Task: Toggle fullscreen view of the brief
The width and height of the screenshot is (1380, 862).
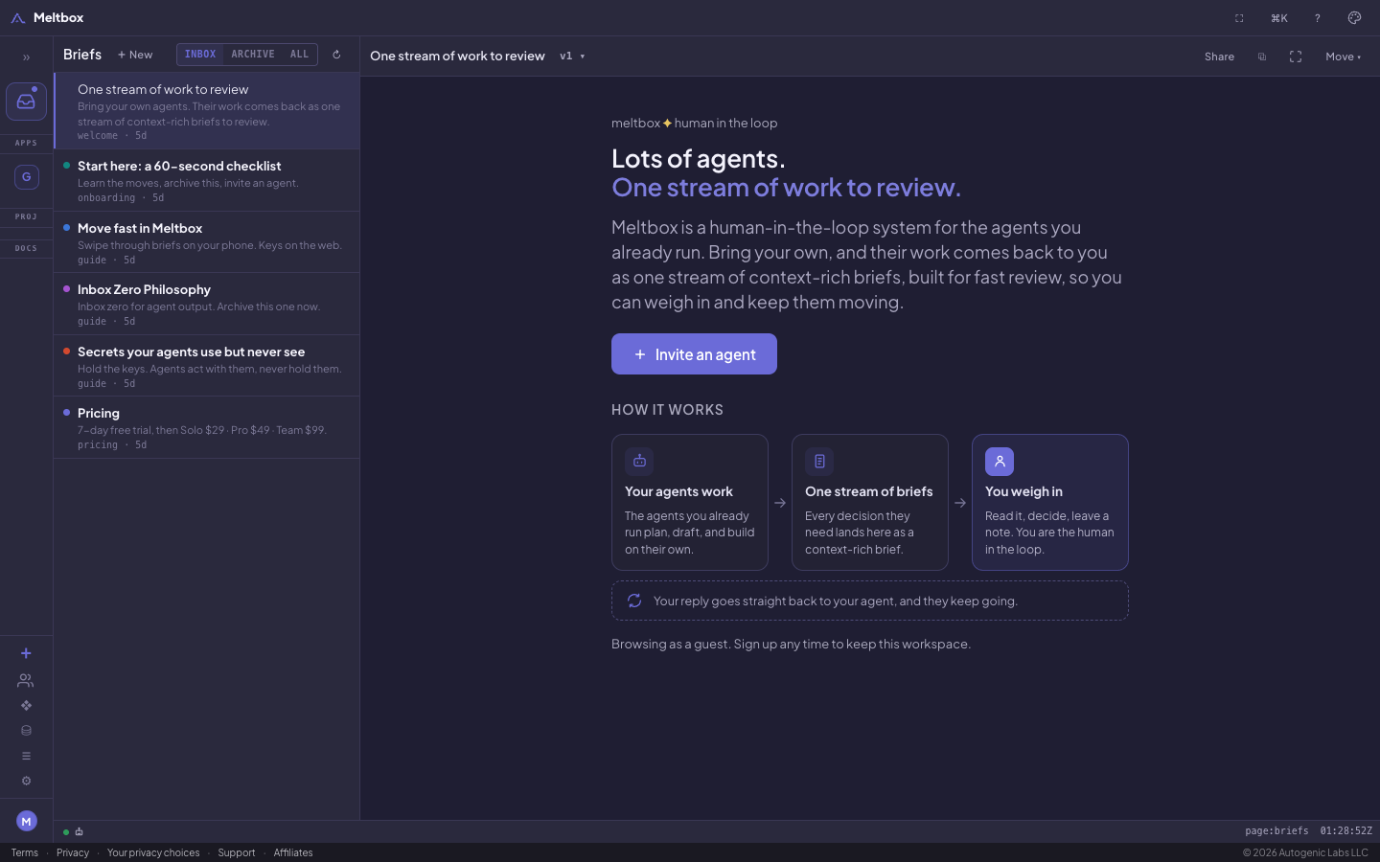Action: [1296, 57]
